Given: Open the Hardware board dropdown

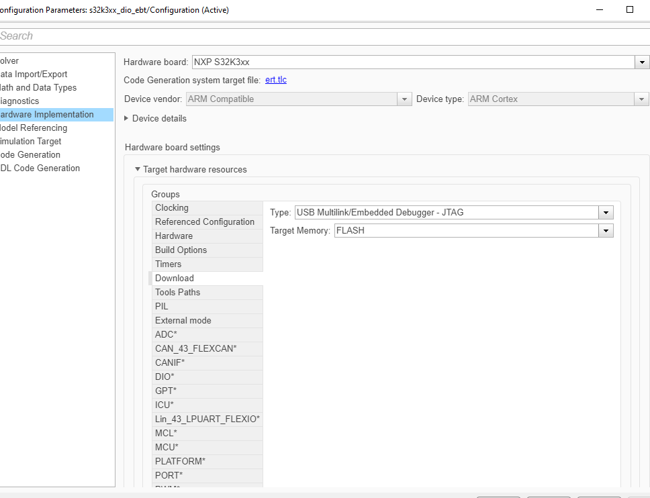Looking at the screenshot, I should (x=642, y=62).
